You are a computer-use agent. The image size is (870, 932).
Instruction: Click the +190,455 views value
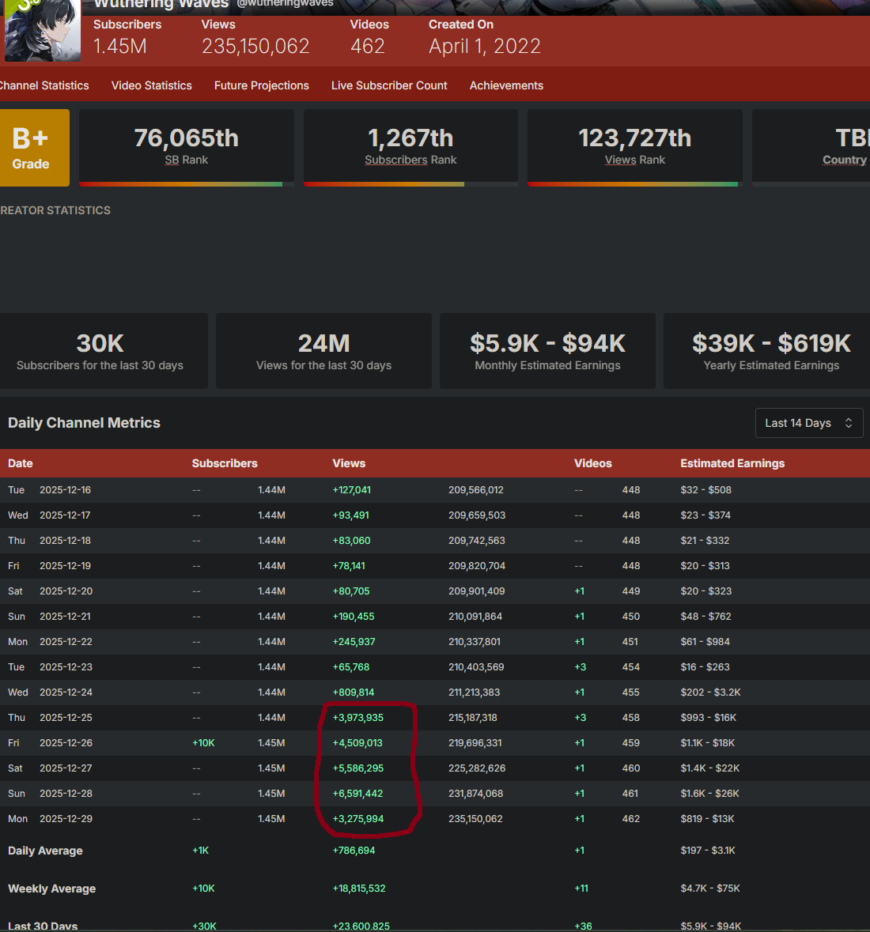[x=354, y=617]
